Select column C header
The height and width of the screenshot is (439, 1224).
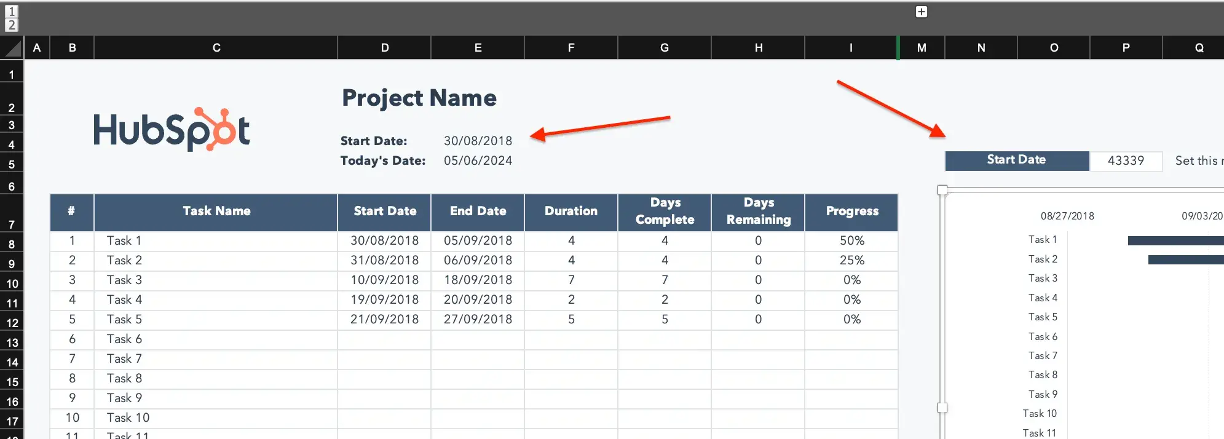click(216, 48)
